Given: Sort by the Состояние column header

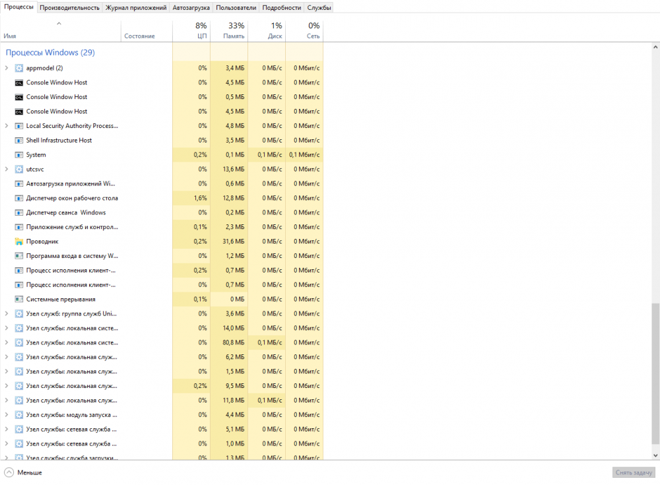Looking at the screenshot, I should point(147,30).
